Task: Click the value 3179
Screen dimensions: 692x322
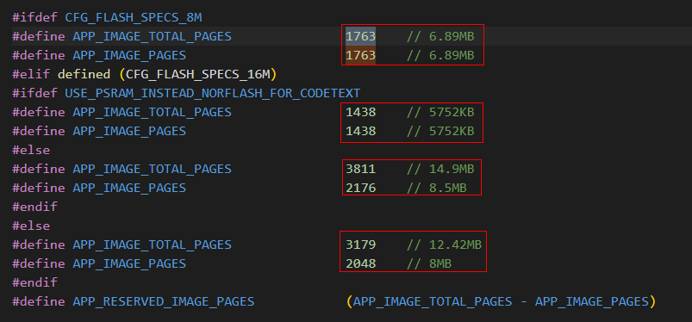Action: pyautogui.click(x=360, y=245)
